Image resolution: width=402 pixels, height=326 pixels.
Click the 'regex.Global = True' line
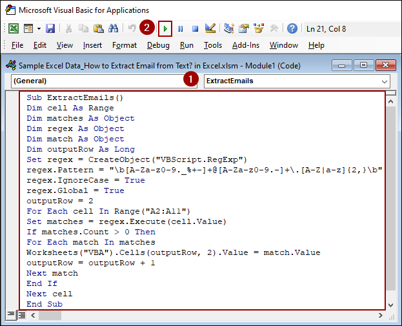75,190
